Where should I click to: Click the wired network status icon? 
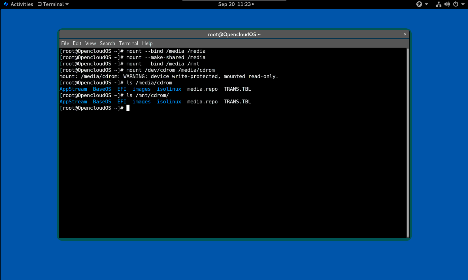click(439, 4)
